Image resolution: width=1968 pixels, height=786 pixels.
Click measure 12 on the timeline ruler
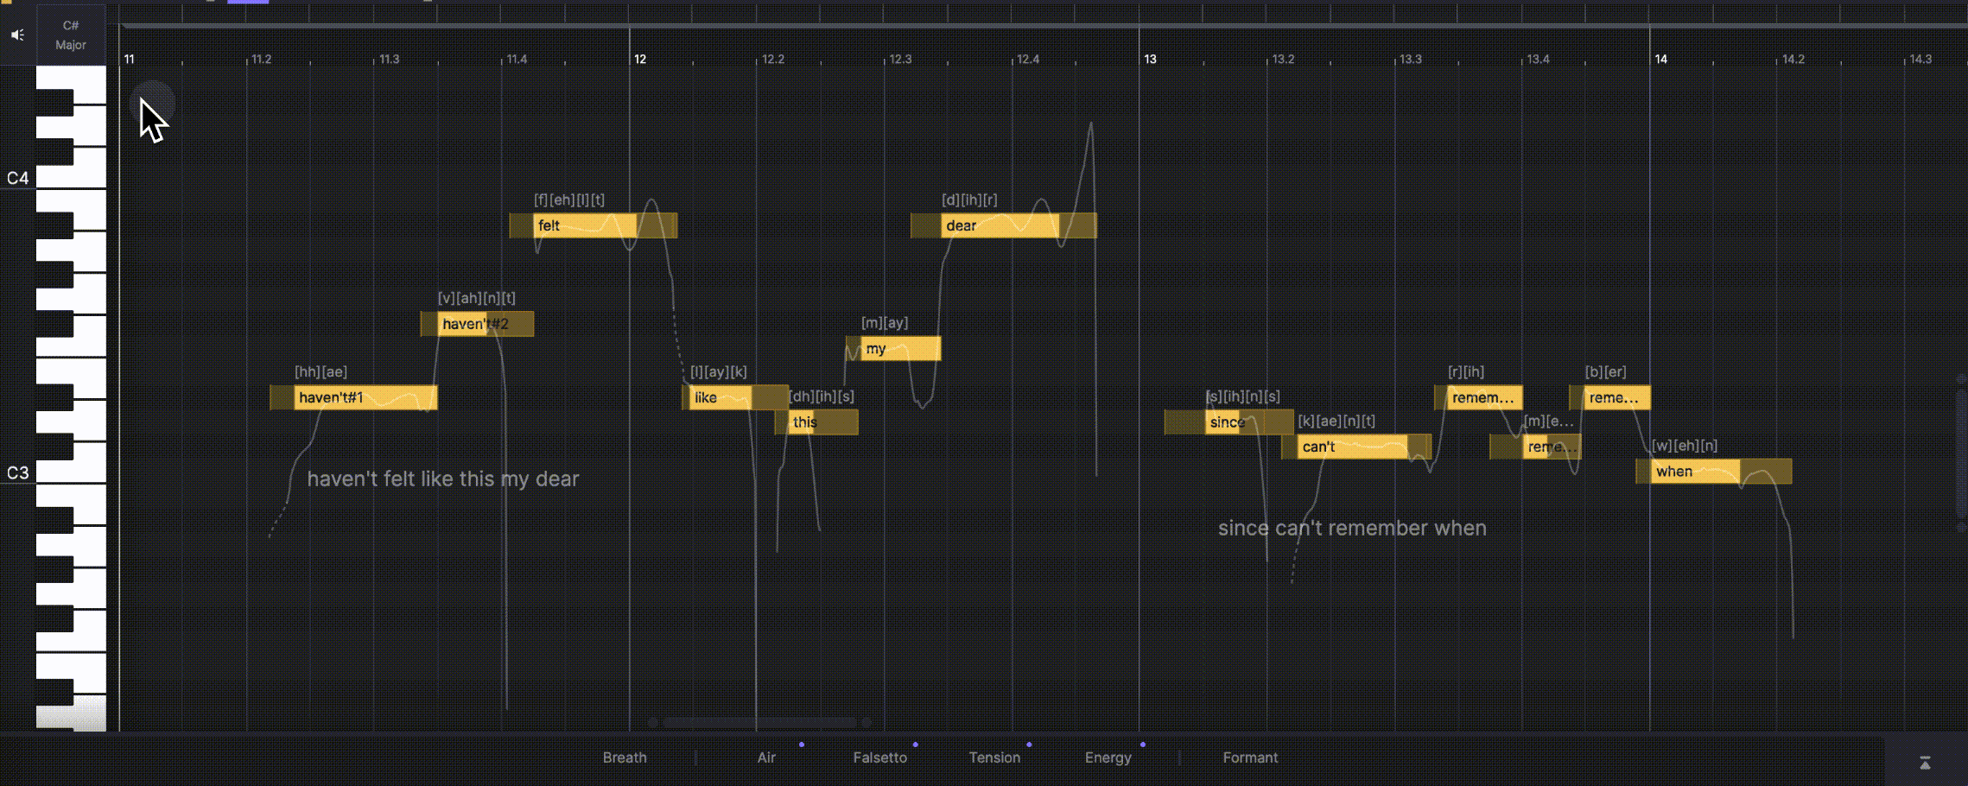[639, 59]
